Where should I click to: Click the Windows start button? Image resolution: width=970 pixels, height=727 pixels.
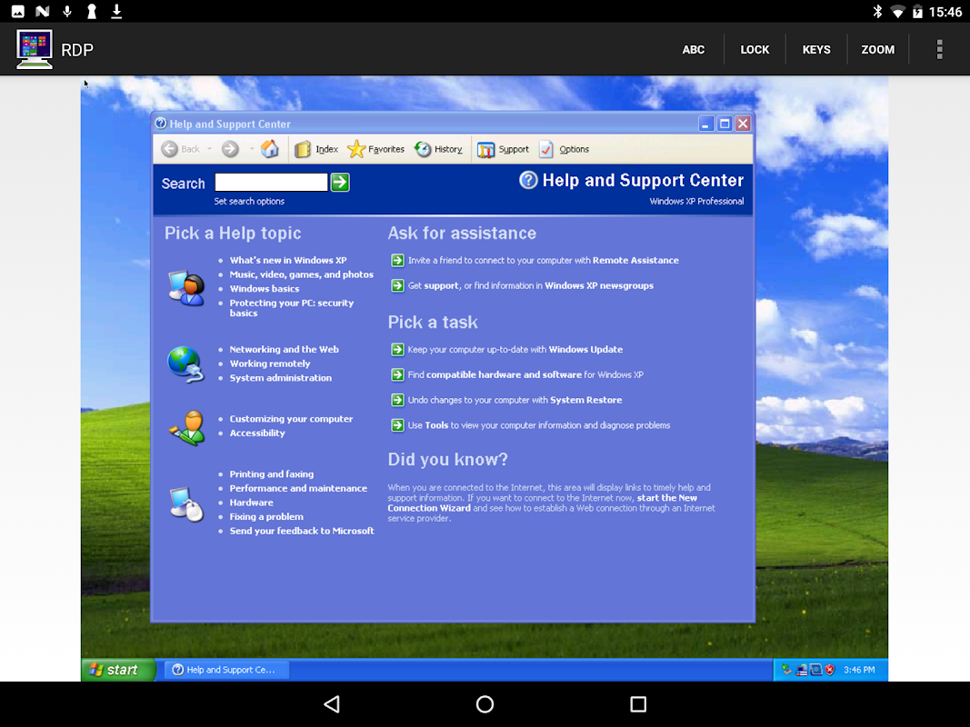coord(118,670)
